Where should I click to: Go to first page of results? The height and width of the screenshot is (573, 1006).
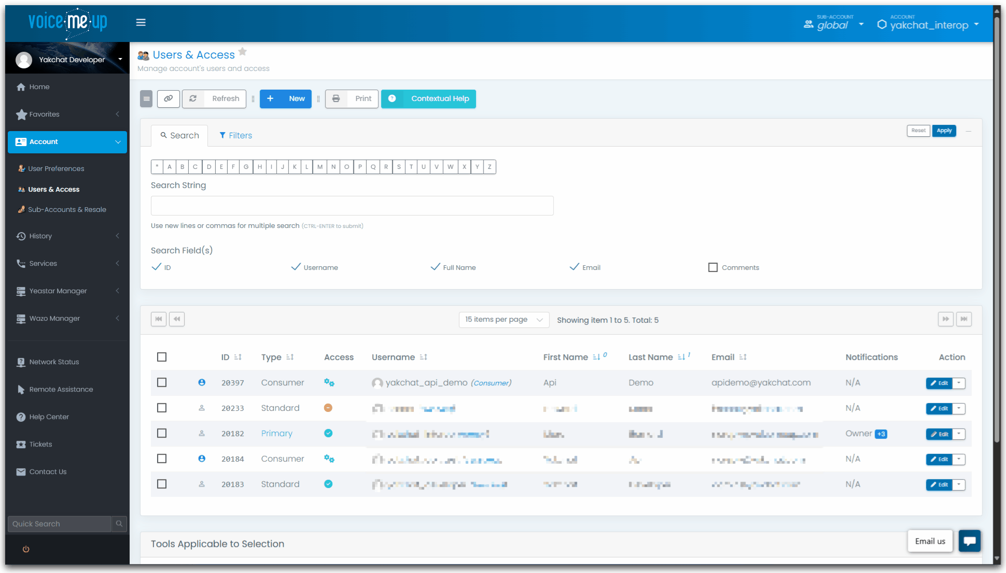(x=159, y=319)
